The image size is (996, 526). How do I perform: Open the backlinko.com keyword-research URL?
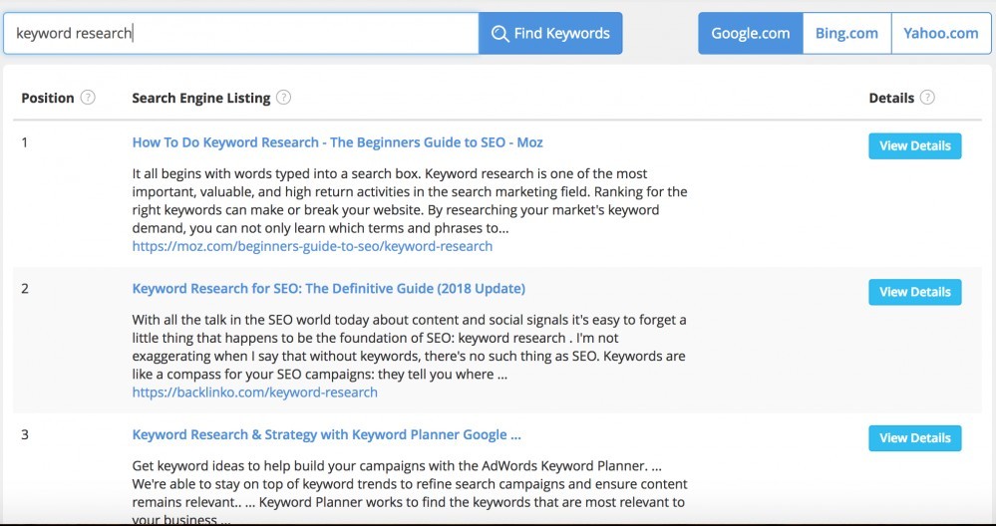pyautogui.click(x=254, y=393)
